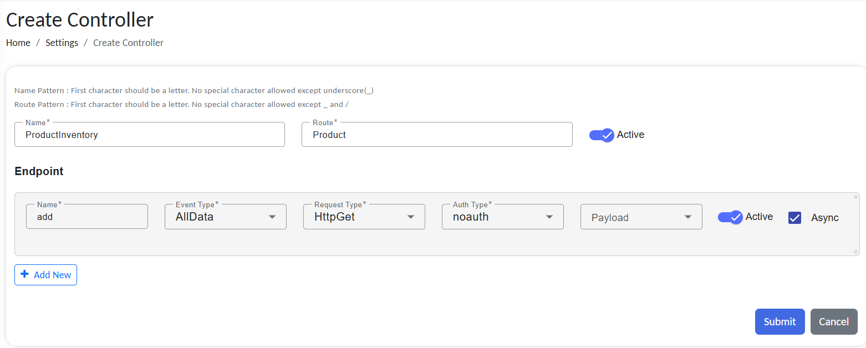The width and height of the screenshot is (866, 348).
Task: Click Add New endpoint button
Action: [x=45, y=275]
